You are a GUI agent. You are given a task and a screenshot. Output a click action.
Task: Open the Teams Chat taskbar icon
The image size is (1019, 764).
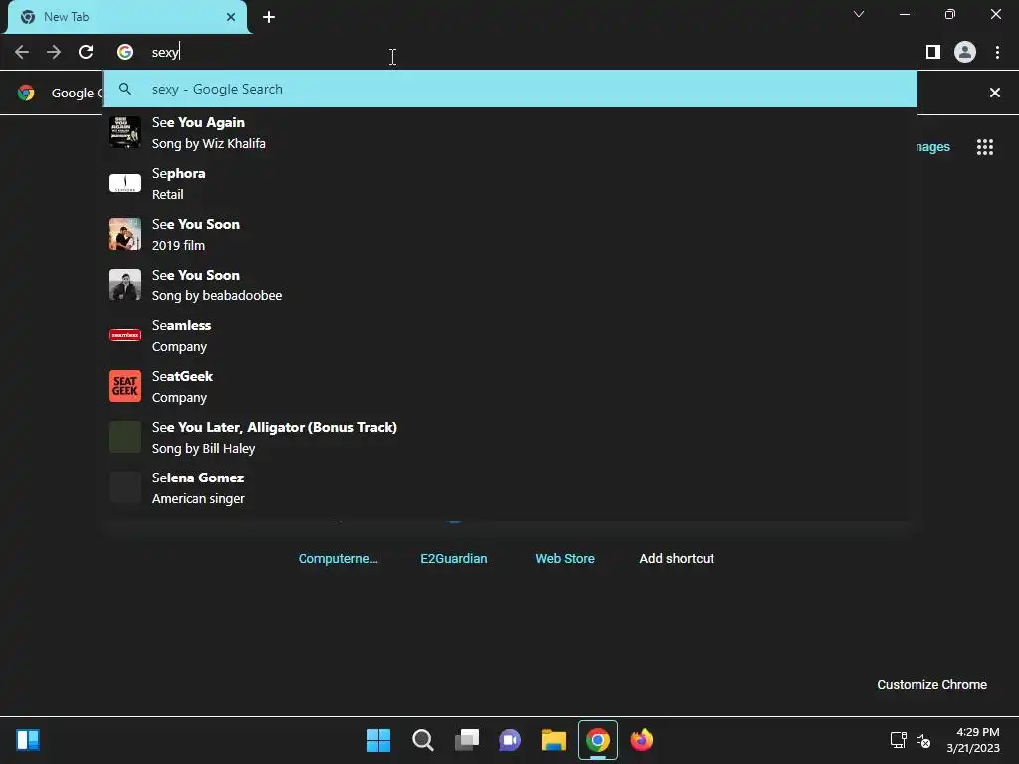(510, 740)
